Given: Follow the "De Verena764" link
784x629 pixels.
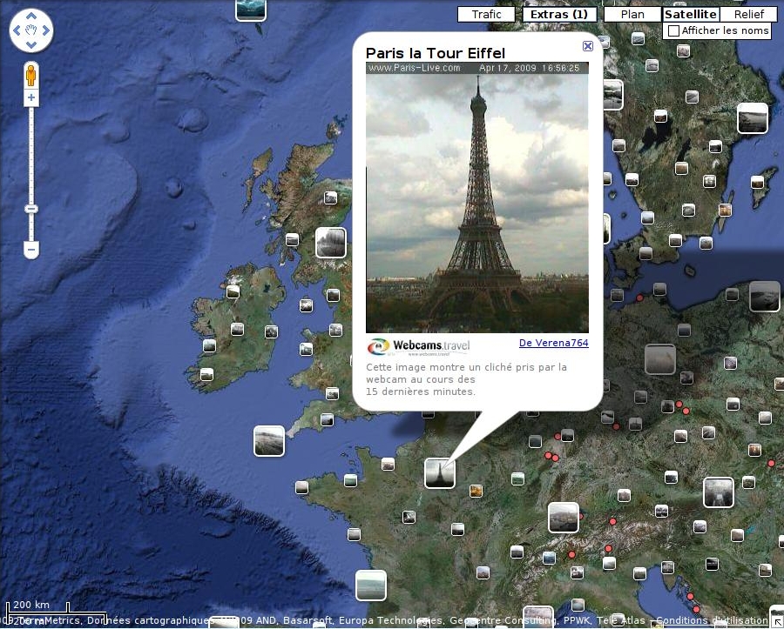Looking at the screenshot, I should point(553,343).
